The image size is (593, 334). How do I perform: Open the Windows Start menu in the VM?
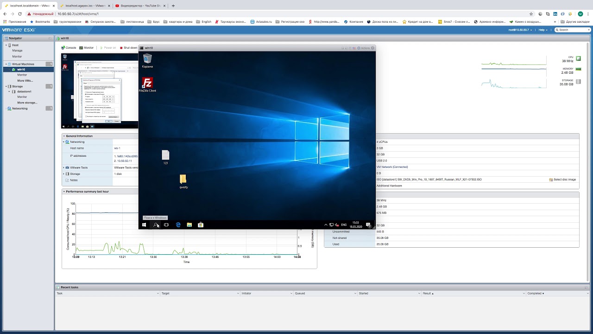[x=144, y=225]
